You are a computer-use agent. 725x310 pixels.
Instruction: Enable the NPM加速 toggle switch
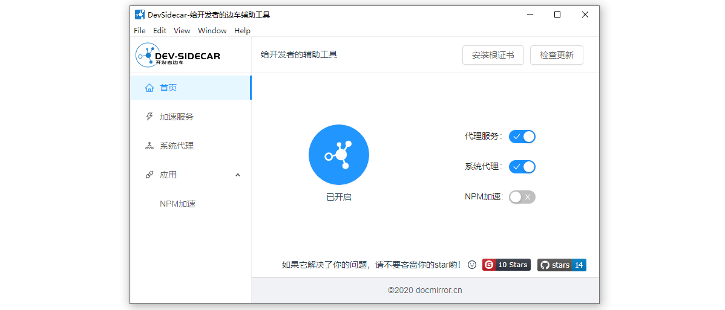click(x=522, y=197)
